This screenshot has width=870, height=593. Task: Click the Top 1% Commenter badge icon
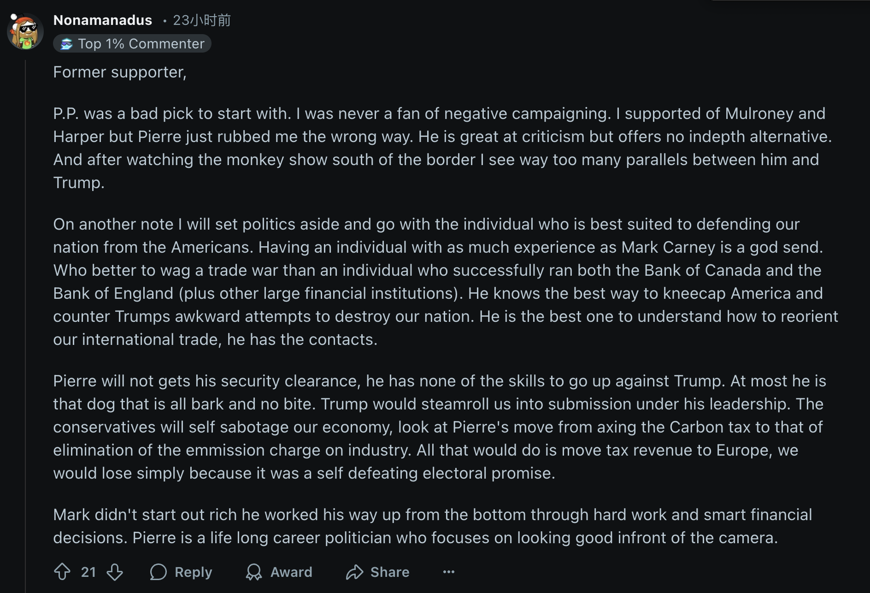tap(67, 44)
